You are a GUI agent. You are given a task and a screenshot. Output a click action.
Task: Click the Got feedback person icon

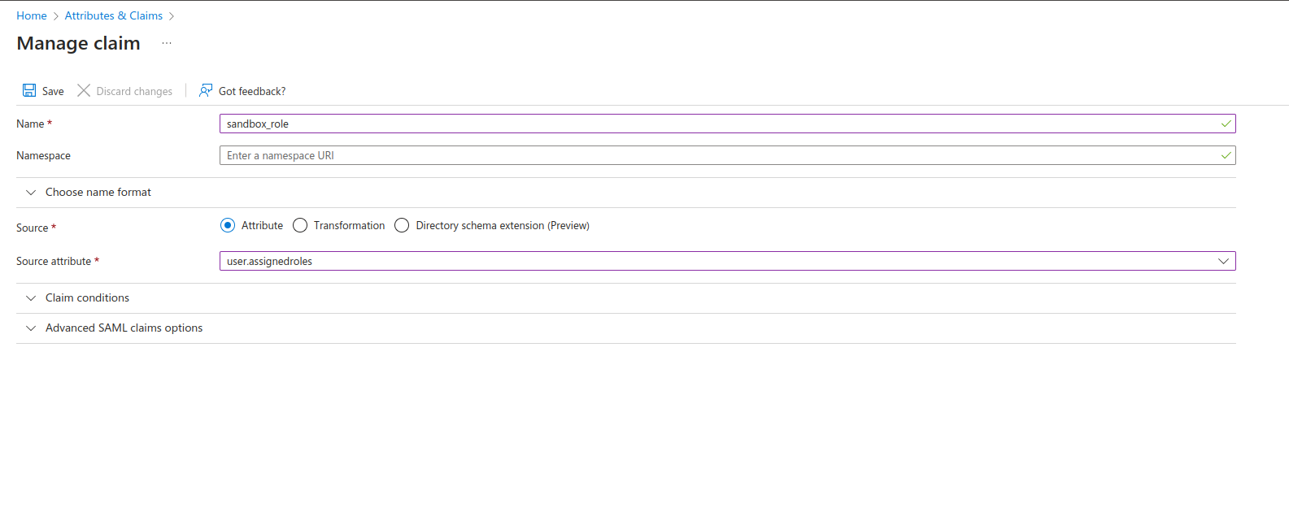pos(206,90)
